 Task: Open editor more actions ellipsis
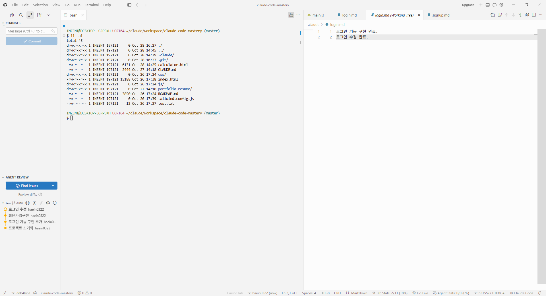(x=541, y=15)
